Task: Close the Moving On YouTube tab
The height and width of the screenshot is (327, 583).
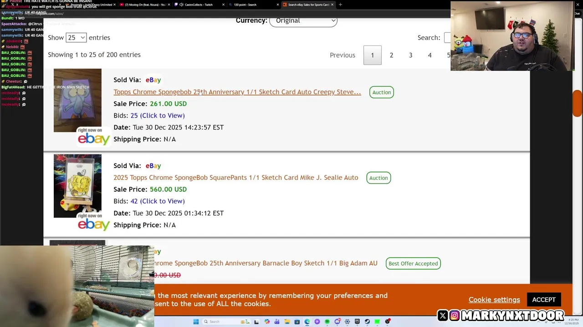Action: (169, 5)
